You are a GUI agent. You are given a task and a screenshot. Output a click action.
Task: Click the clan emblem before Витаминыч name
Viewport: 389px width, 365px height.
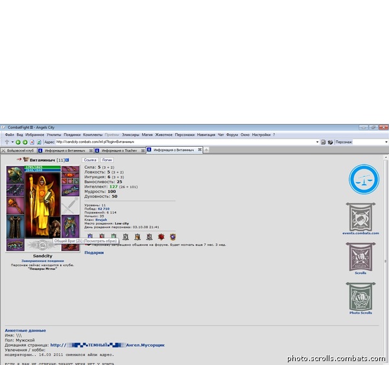point(26,160)
